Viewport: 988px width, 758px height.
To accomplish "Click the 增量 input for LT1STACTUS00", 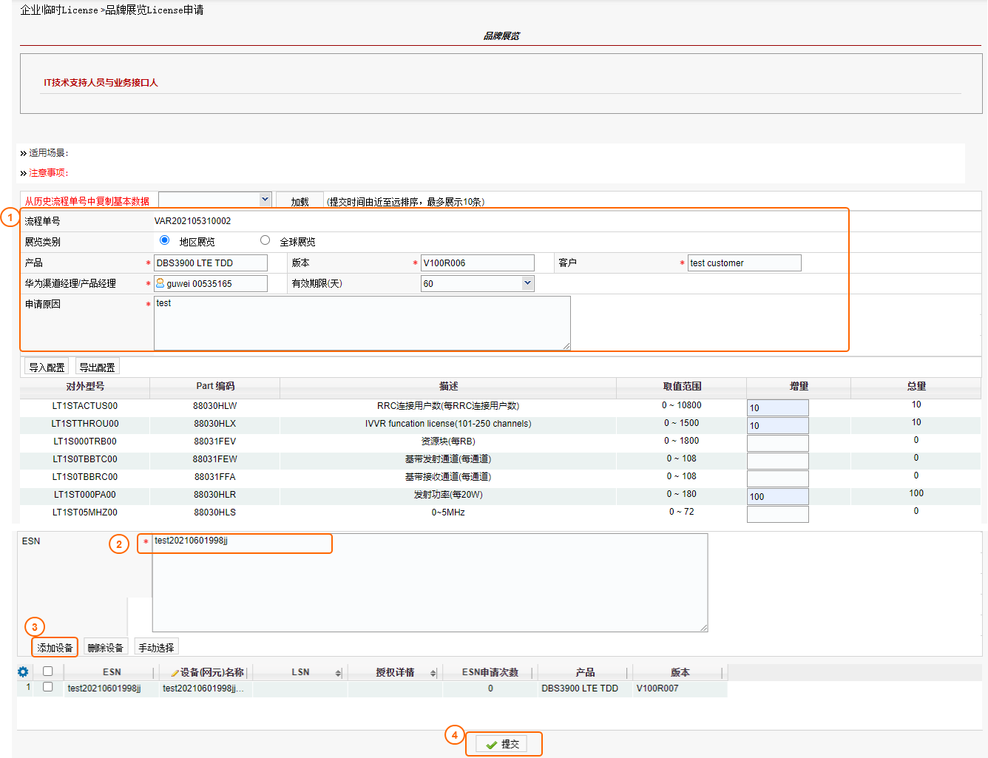I will click(x=778, y=407).
